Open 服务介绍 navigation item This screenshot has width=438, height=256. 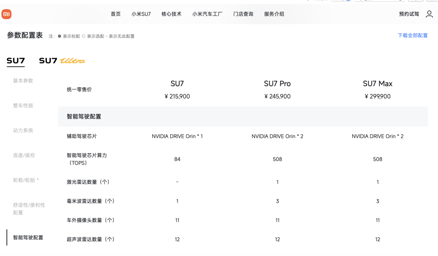[x=274, y=14]
